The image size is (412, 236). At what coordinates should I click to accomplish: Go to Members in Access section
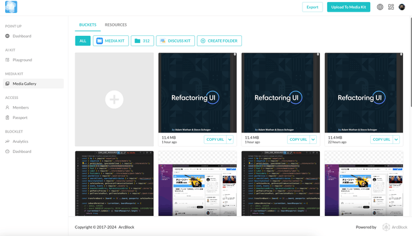[x=21, y=107]
